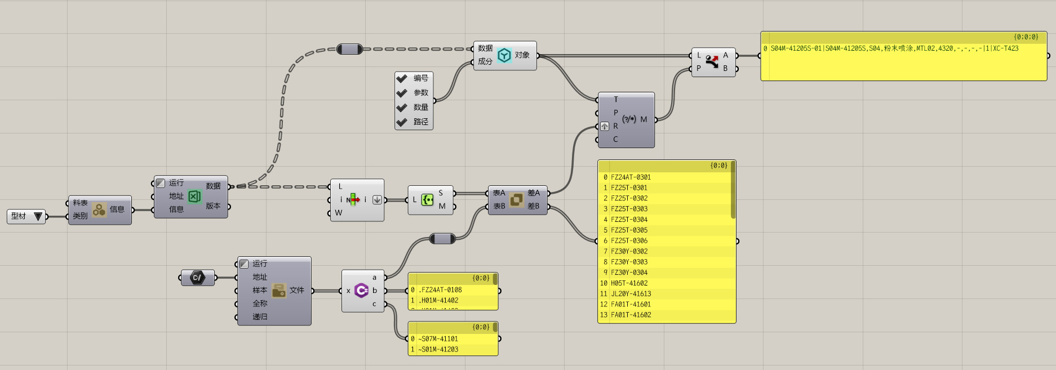The image size is (1056, 370).
Task: Click the List Item component icon
Action: pyautogui.click(x=353, y=199)
